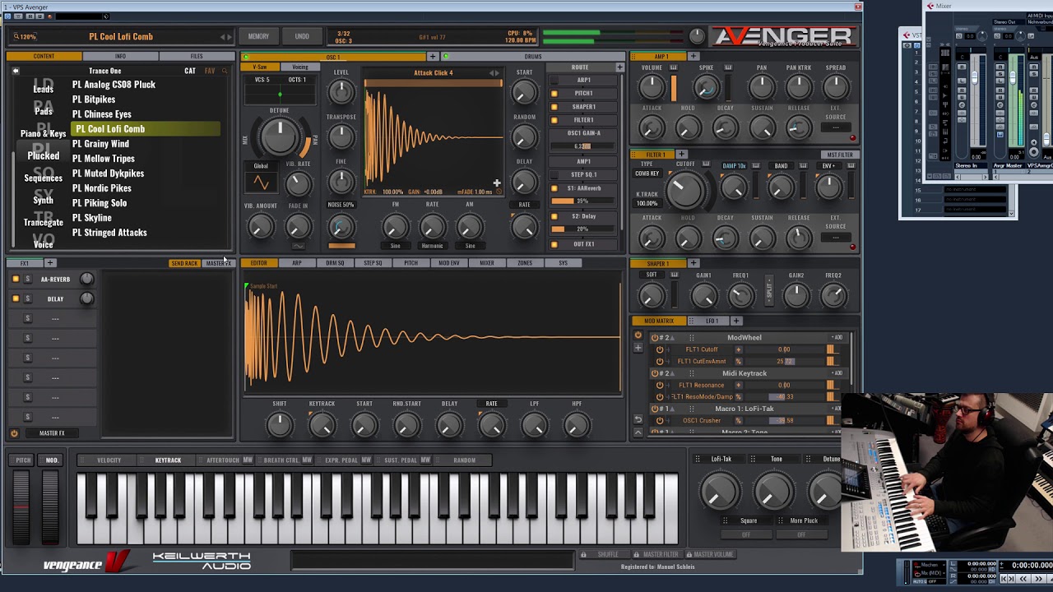The height and width of the screenshot is (592, 1053).
Task: Open the STEP SQ tab in the editor section
Action: (x=373, y=263)
